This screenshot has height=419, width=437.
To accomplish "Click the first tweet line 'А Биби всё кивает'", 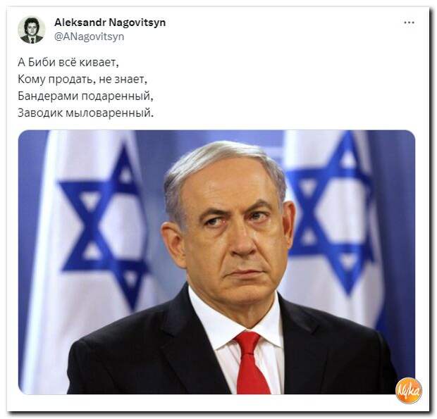I will [68, 62].
